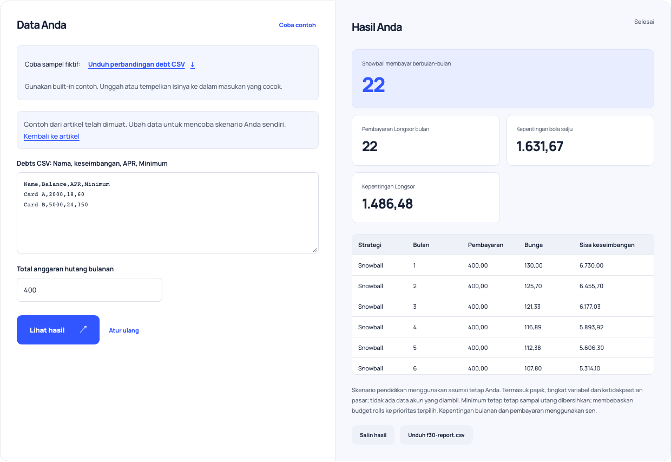The image size is (671, 462).
Task: Focus the Debts CSV text area
Action: (168, 213)
